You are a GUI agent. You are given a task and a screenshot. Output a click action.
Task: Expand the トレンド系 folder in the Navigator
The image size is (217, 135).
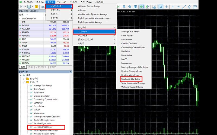[x=24, y=79]
